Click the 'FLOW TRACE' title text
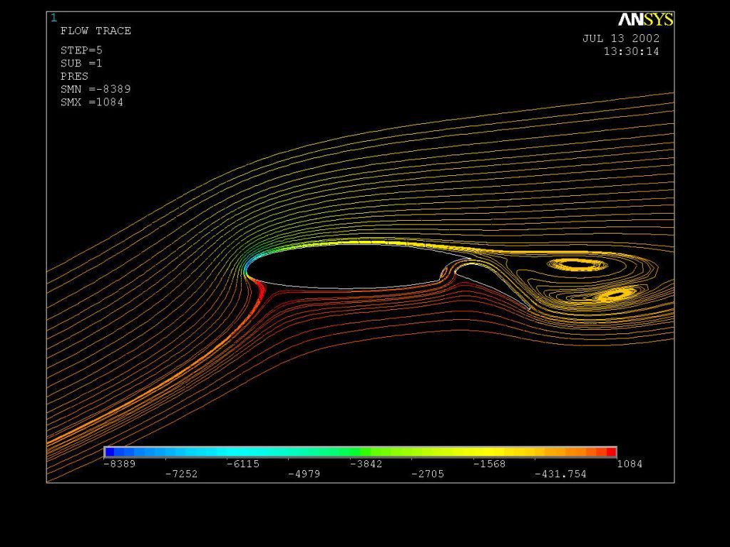This screenshot has height=547, width=730. tap(96, 31)
